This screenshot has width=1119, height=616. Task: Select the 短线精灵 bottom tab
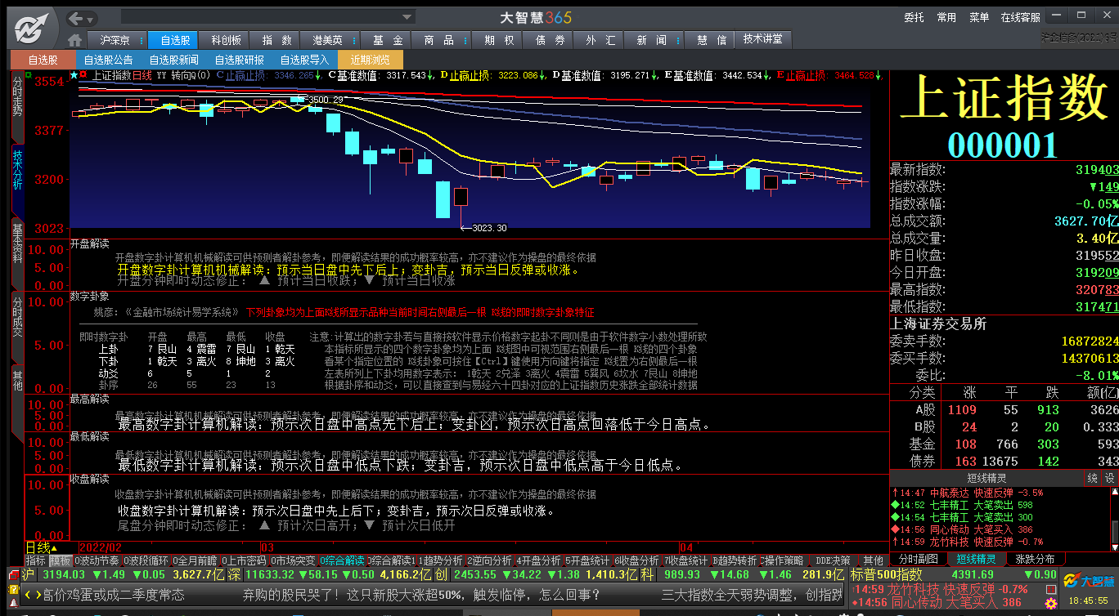pos(976,559)
